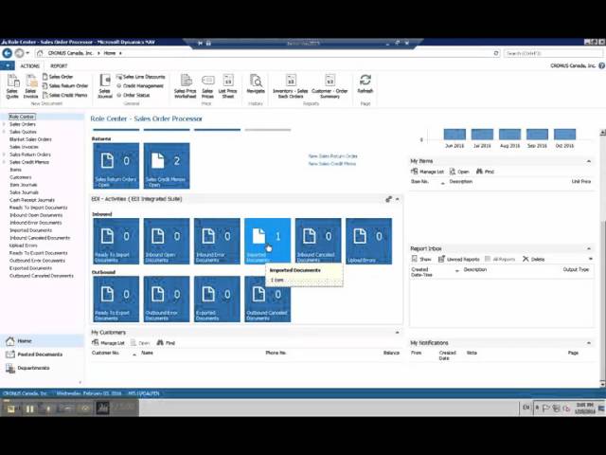
Task: Open the Upload Errors tile
Action: pyautogui.click(x=368, y=242)
